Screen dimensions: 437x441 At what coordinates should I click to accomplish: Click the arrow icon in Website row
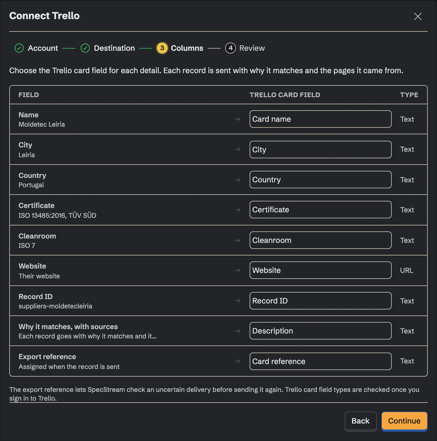pyautogui.click(x=237, y=270)
